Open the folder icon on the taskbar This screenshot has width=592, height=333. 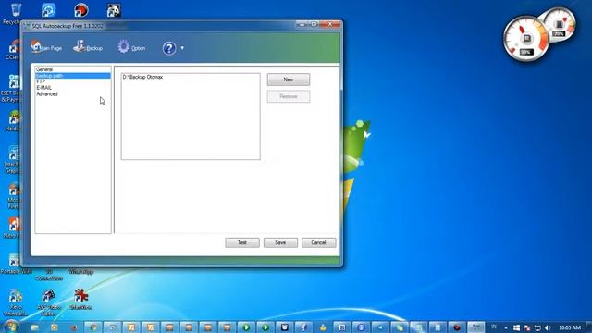pyautogui.click(x=35, y=327)
